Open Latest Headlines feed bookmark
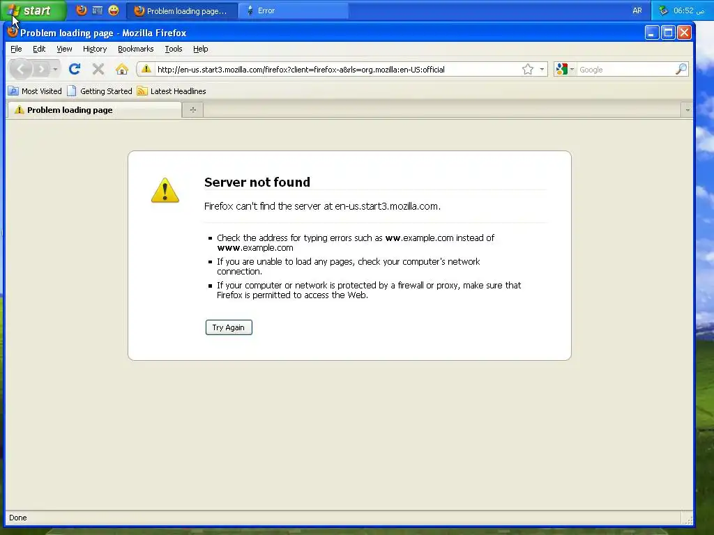 172,91
